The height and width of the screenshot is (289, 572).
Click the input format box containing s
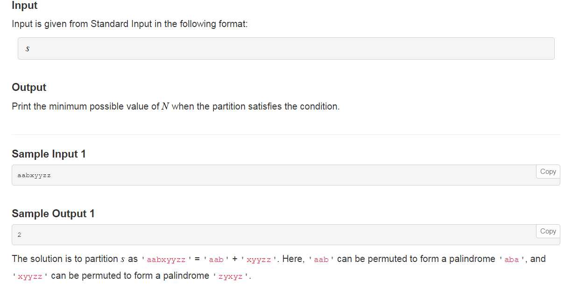click(x=286, y=48)
